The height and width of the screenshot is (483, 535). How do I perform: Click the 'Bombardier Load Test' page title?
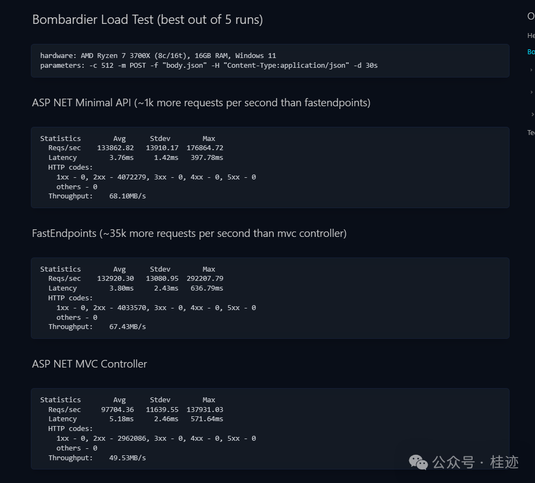(x=147, y=20)
